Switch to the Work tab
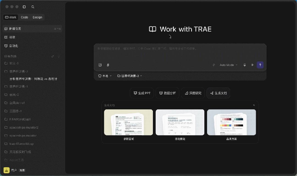This screenshot has height=176, width=297. [x=11, y=17]
